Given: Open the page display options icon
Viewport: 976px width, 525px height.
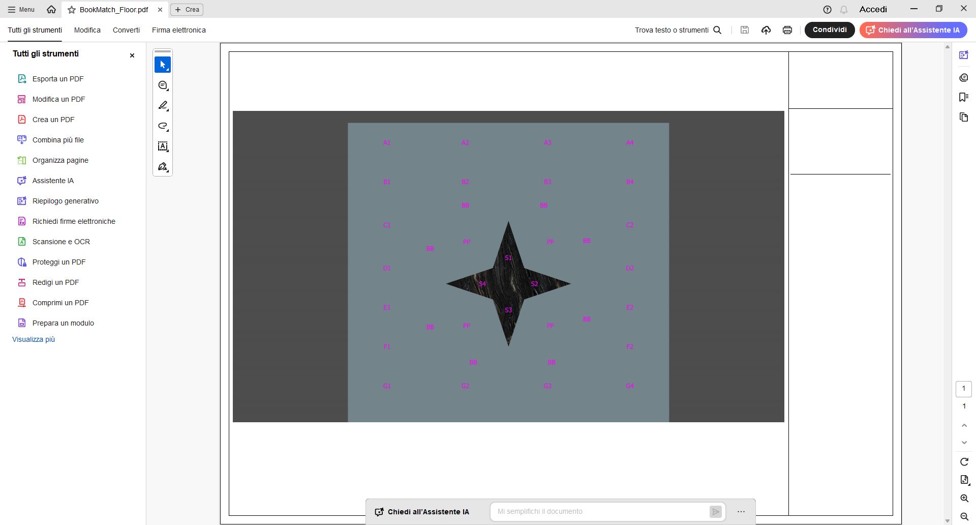Looking at the screenshot, I should (964, 480).
